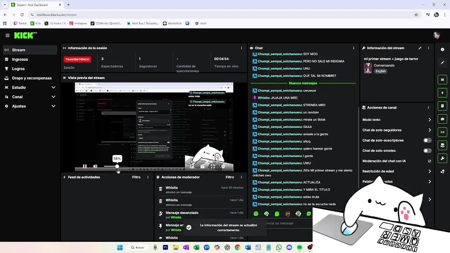Viewport: 450px width, 253px height.
Task: Open the Twitch bookmark
Action: [20, 24]
